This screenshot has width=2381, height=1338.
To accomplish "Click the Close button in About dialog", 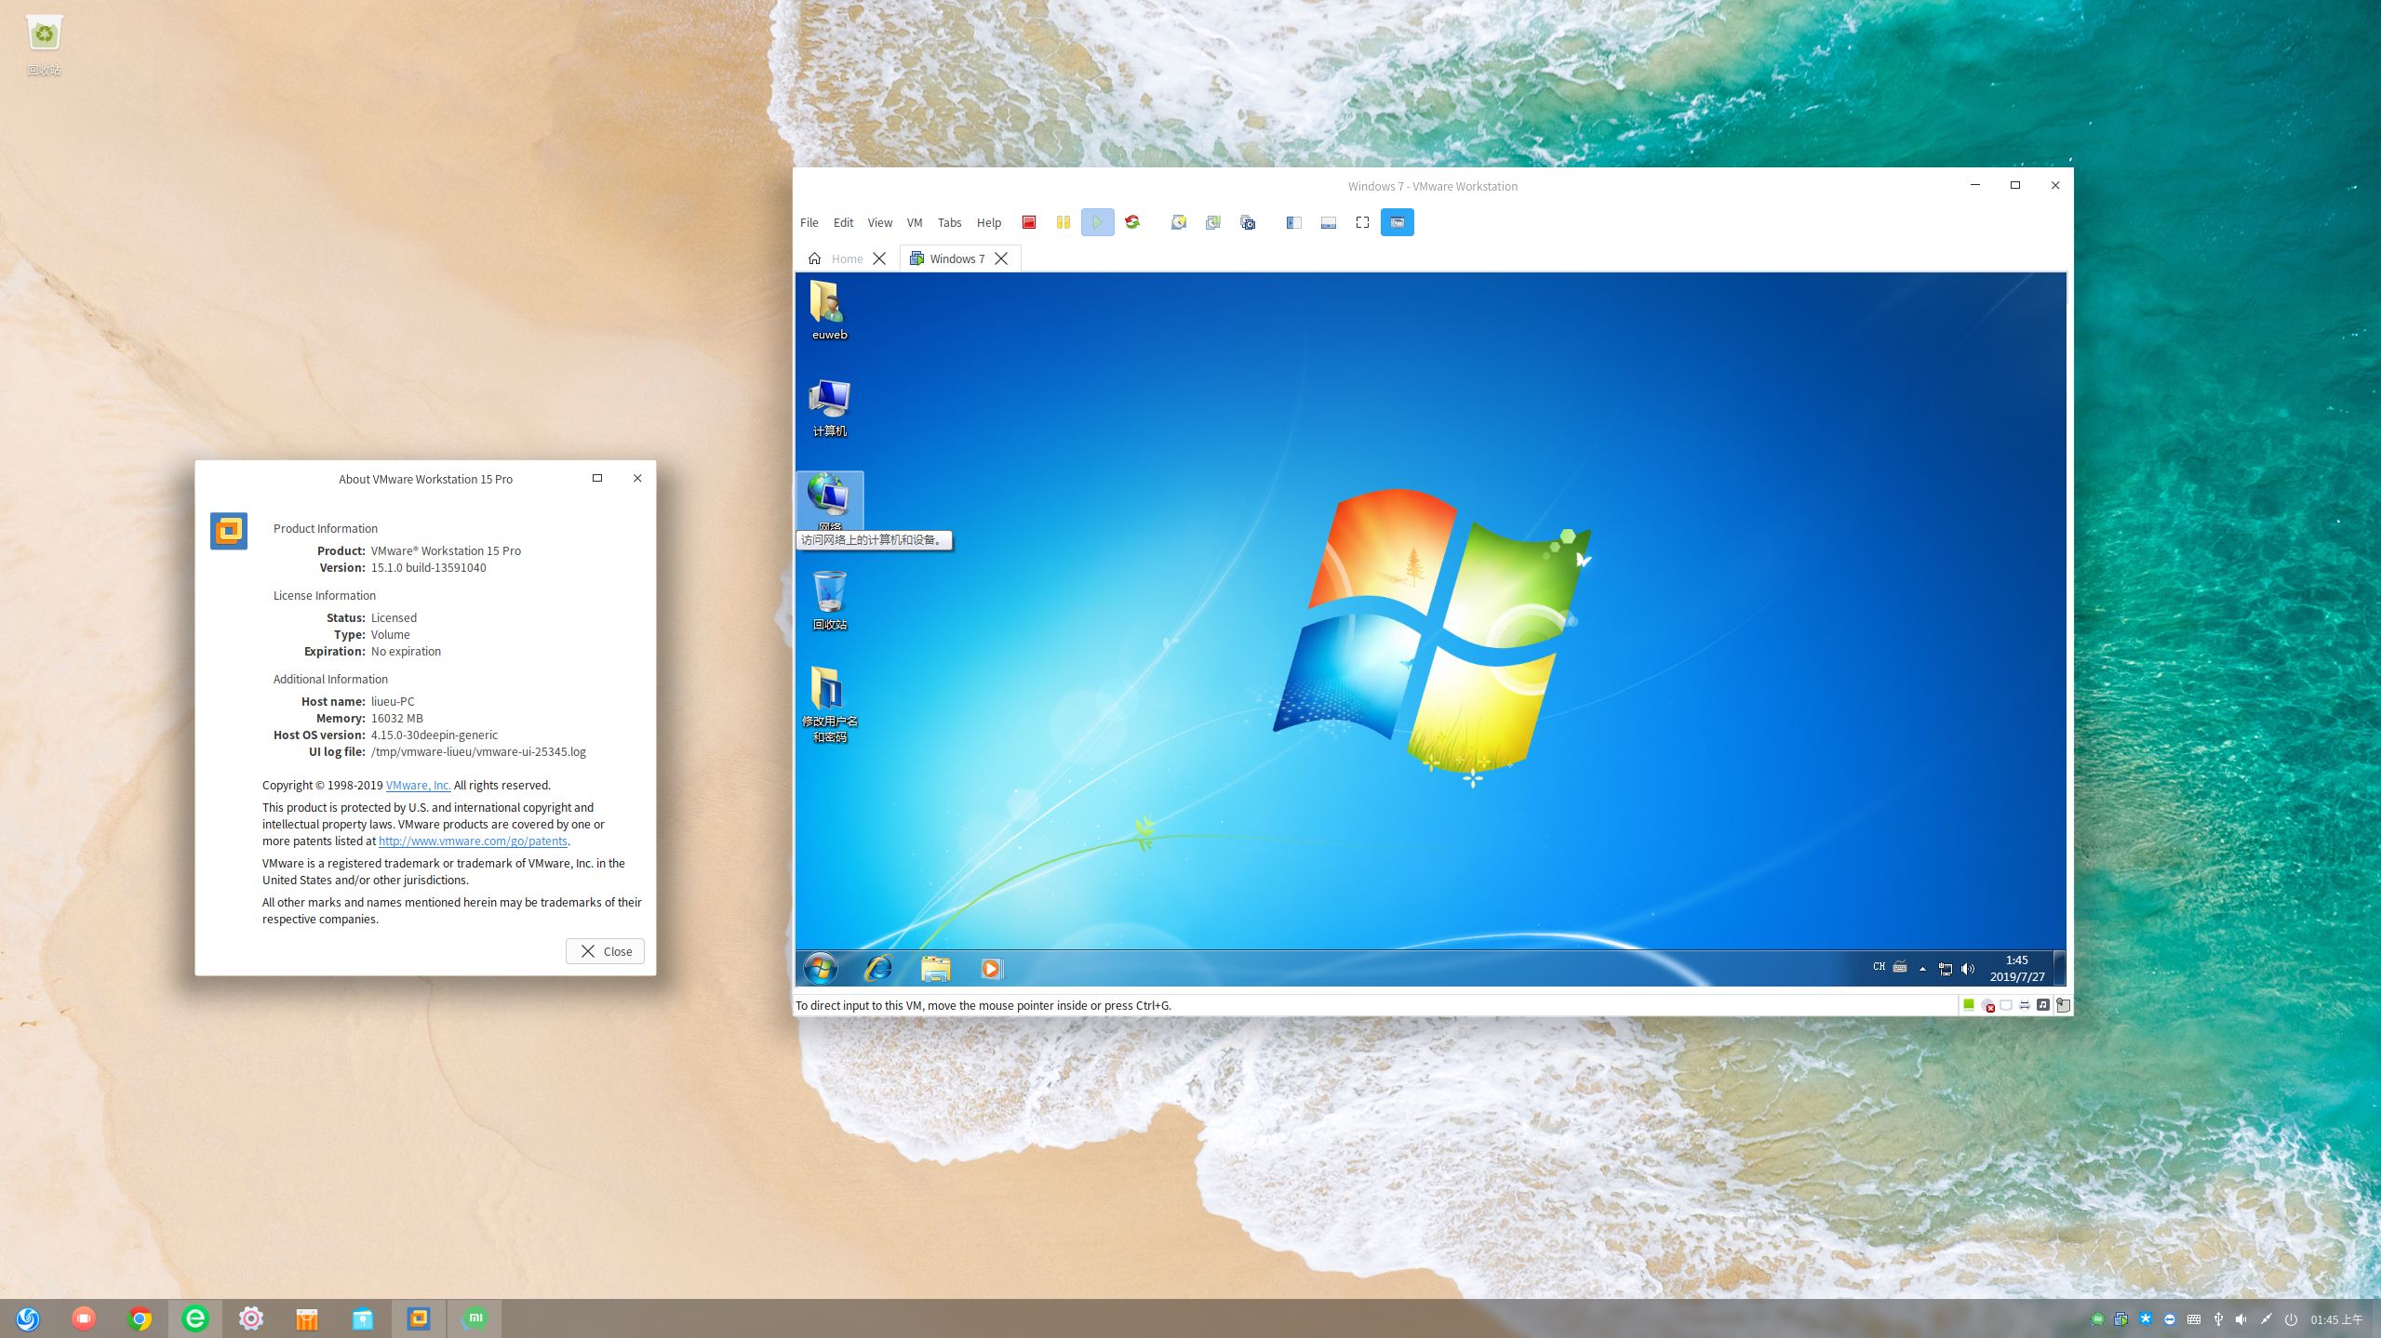I will point(605,951).
